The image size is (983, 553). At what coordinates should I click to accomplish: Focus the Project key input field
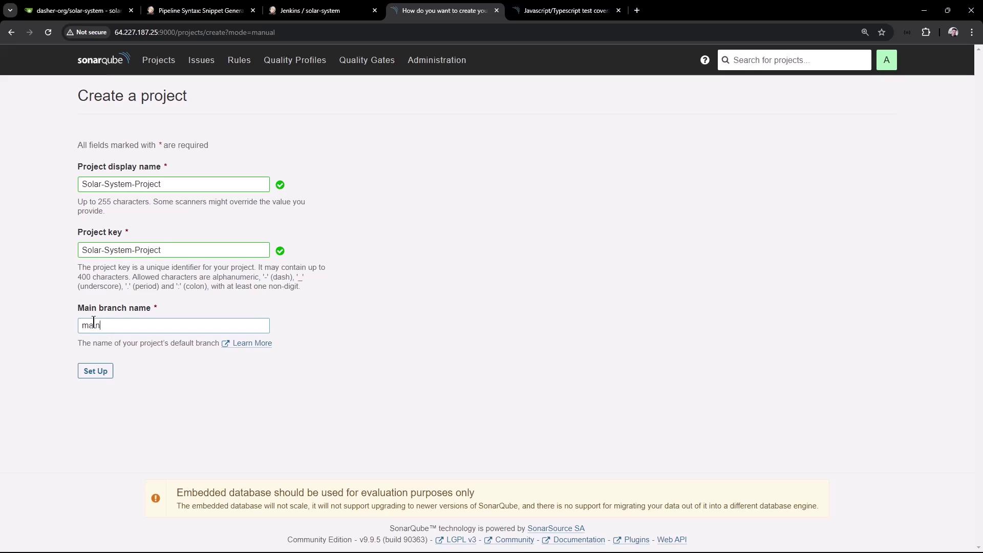pos(173,250)
